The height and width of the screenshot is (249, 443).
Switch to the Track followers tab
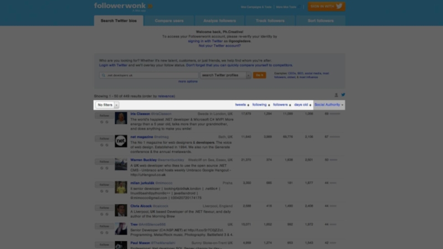tap(270, 20)
